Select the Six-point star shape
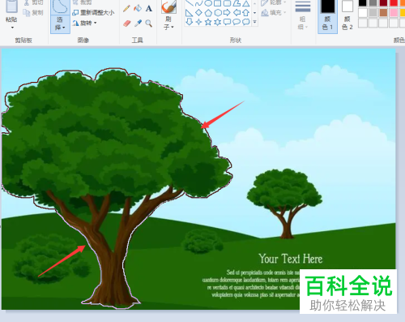Viewport: 405px width, 322px height. (x=218, y=22)
